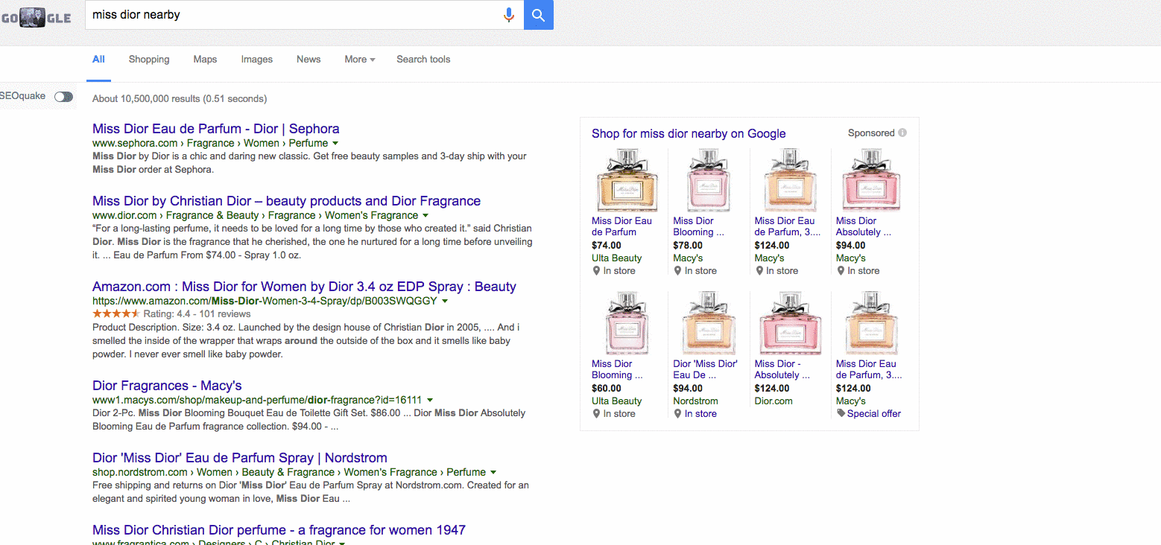
Task: Open the Miss Dior fragrance for women 1947 result
Action: tap(279, 530)
